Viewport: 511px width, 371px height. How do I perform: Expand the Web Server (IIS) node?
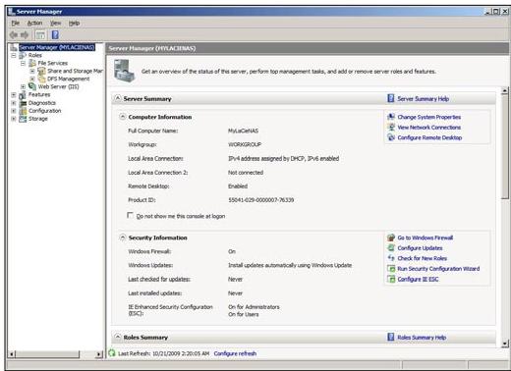click(23, 86)
